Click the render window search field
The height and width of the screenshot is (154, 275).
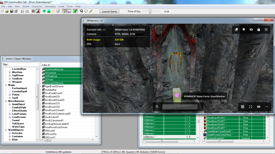180,107
